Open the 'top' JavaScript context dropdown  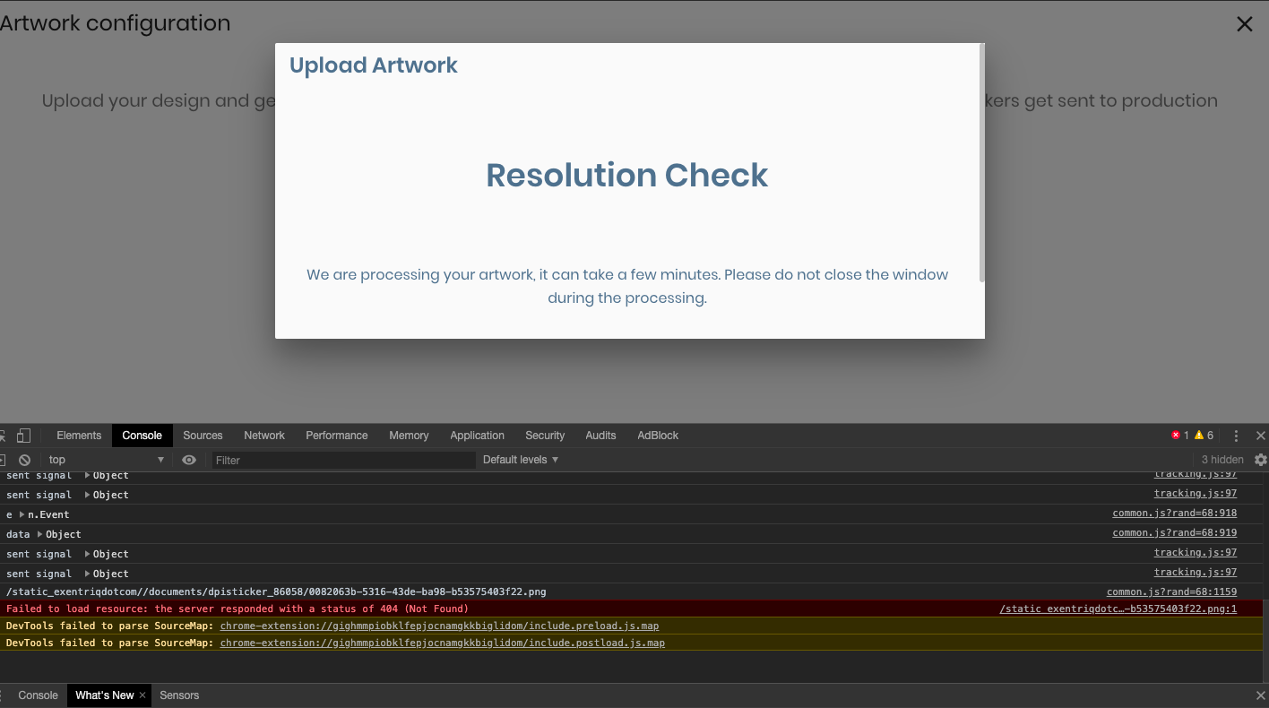[x=106, y=460]
